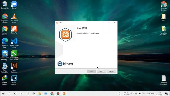This screenshot has width=170, height=96.
Task: Click the Bitnami logo
Action: pos(65,64)
